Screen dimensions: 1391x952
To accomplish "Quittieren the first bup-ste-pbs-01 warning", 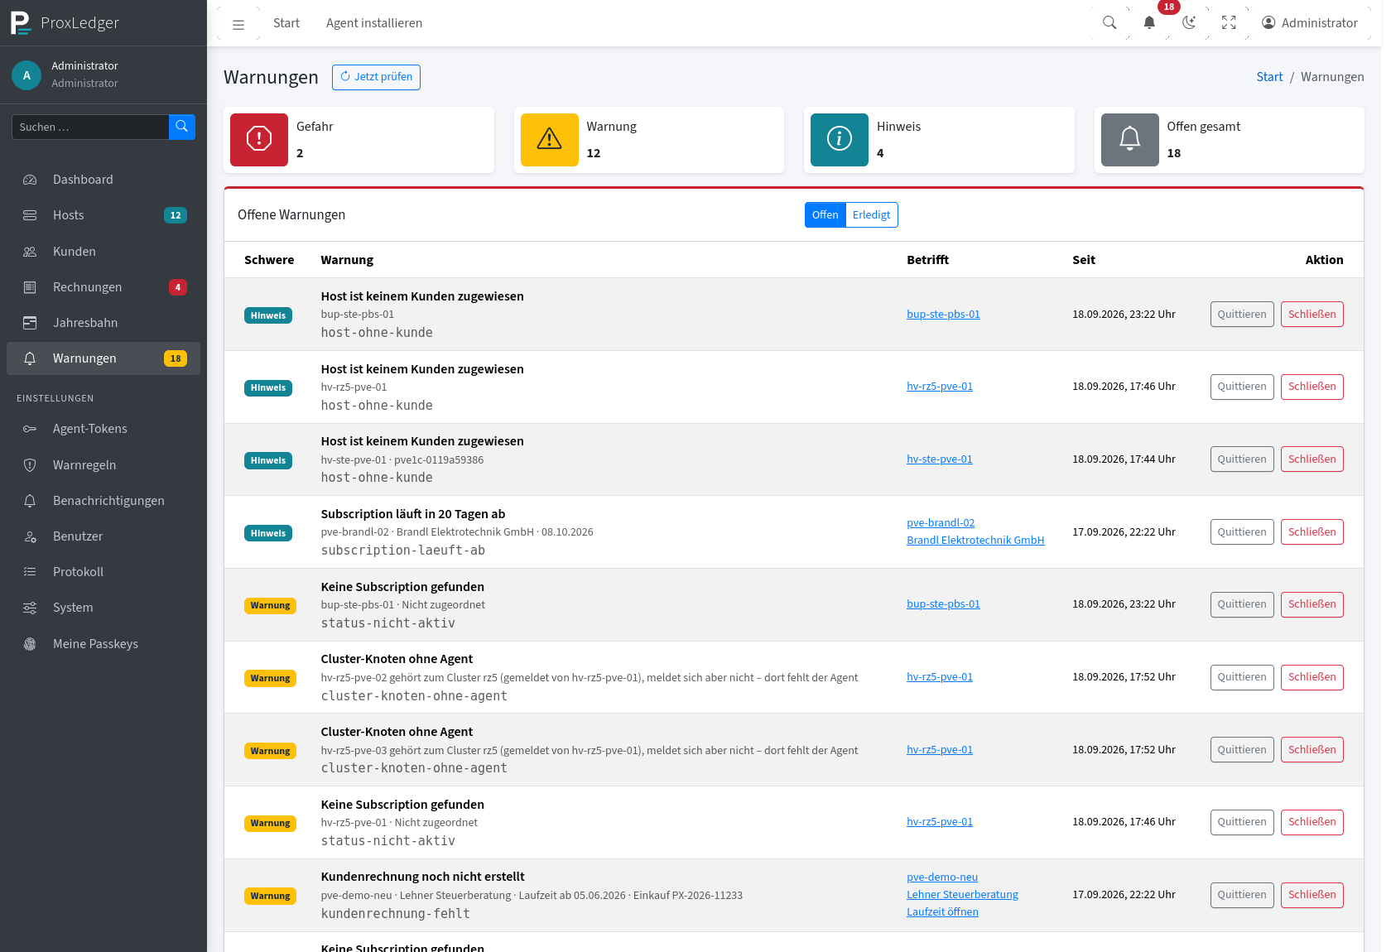I will (1242, 315).
